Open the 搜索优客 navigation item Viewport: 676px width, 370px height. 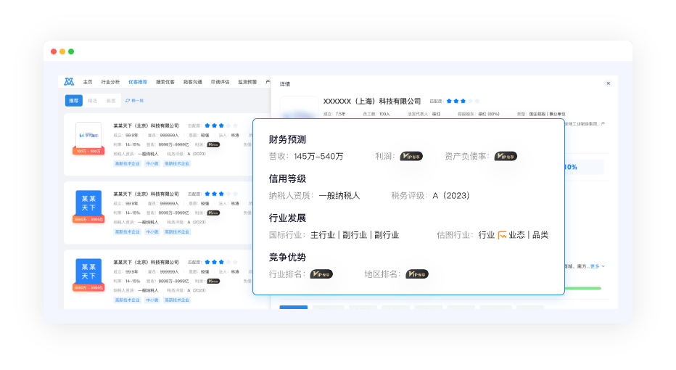(x=165, y=82)
